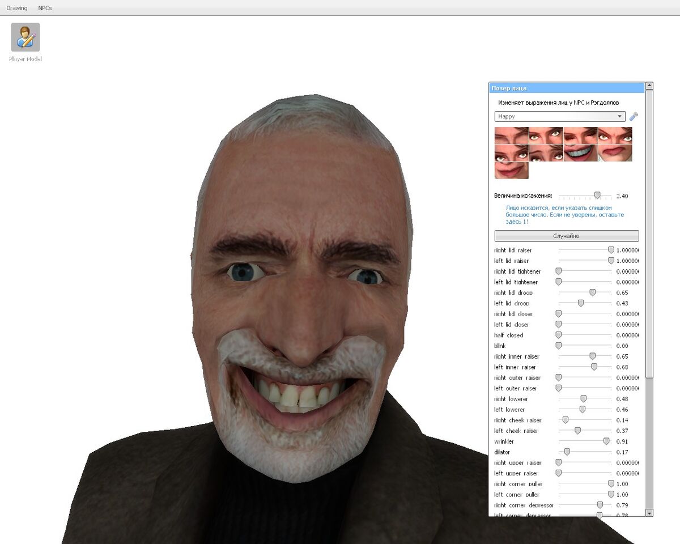Select the winking face preset thumbnail
The width and height of the screenshot is (680, 544).
581,136
